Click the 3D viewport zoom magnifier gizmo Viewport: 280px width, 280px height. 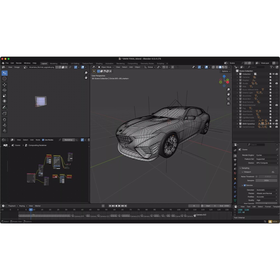pyautogui.click(x=228, y=89)
